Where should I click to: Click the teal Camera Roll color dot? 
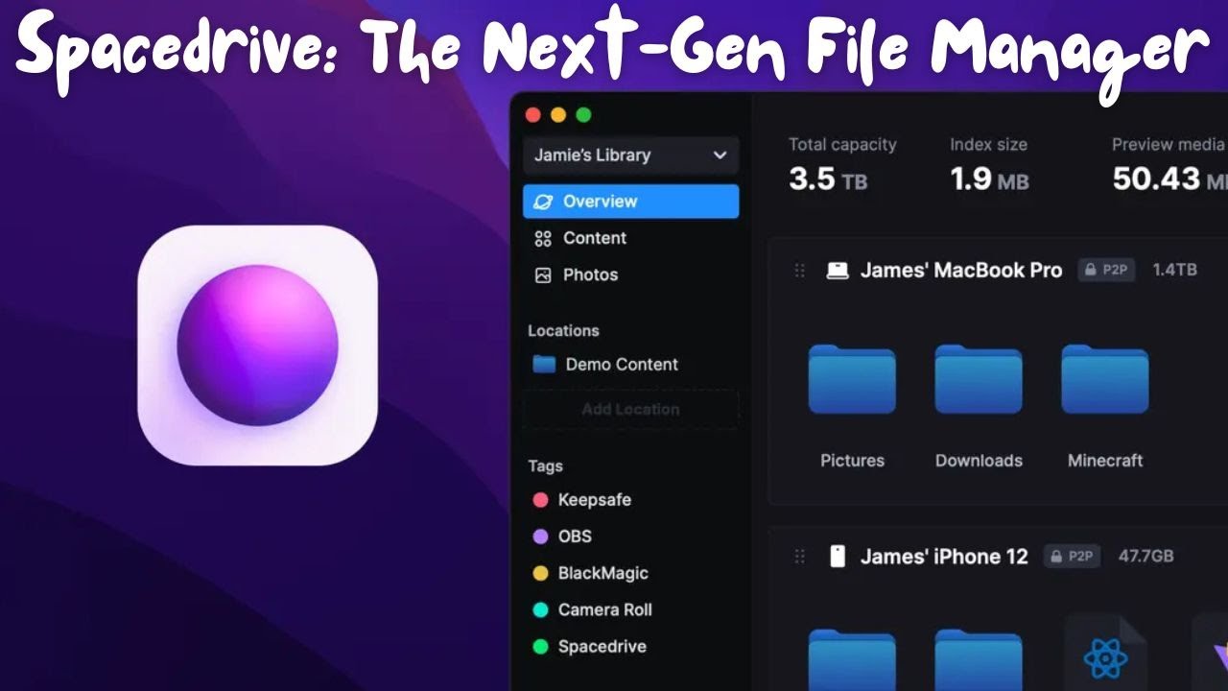coord(540,609)
